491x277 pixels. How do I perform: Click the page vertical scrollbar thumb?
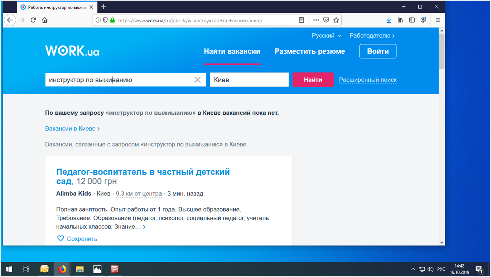[442, 51]
